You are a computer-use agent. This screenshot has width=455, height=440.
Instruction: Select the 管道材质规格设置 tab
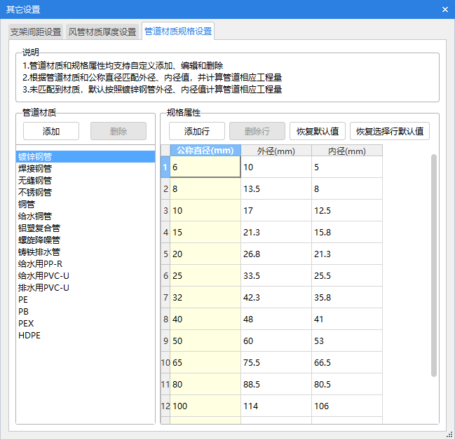178,32
